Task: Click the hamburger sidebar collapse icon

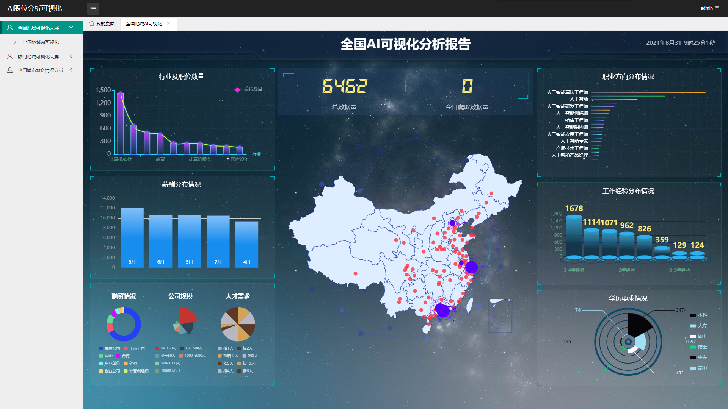Action: tap(93, 8)
